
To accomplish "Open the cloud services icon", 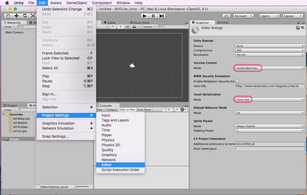I will point(226,16).
